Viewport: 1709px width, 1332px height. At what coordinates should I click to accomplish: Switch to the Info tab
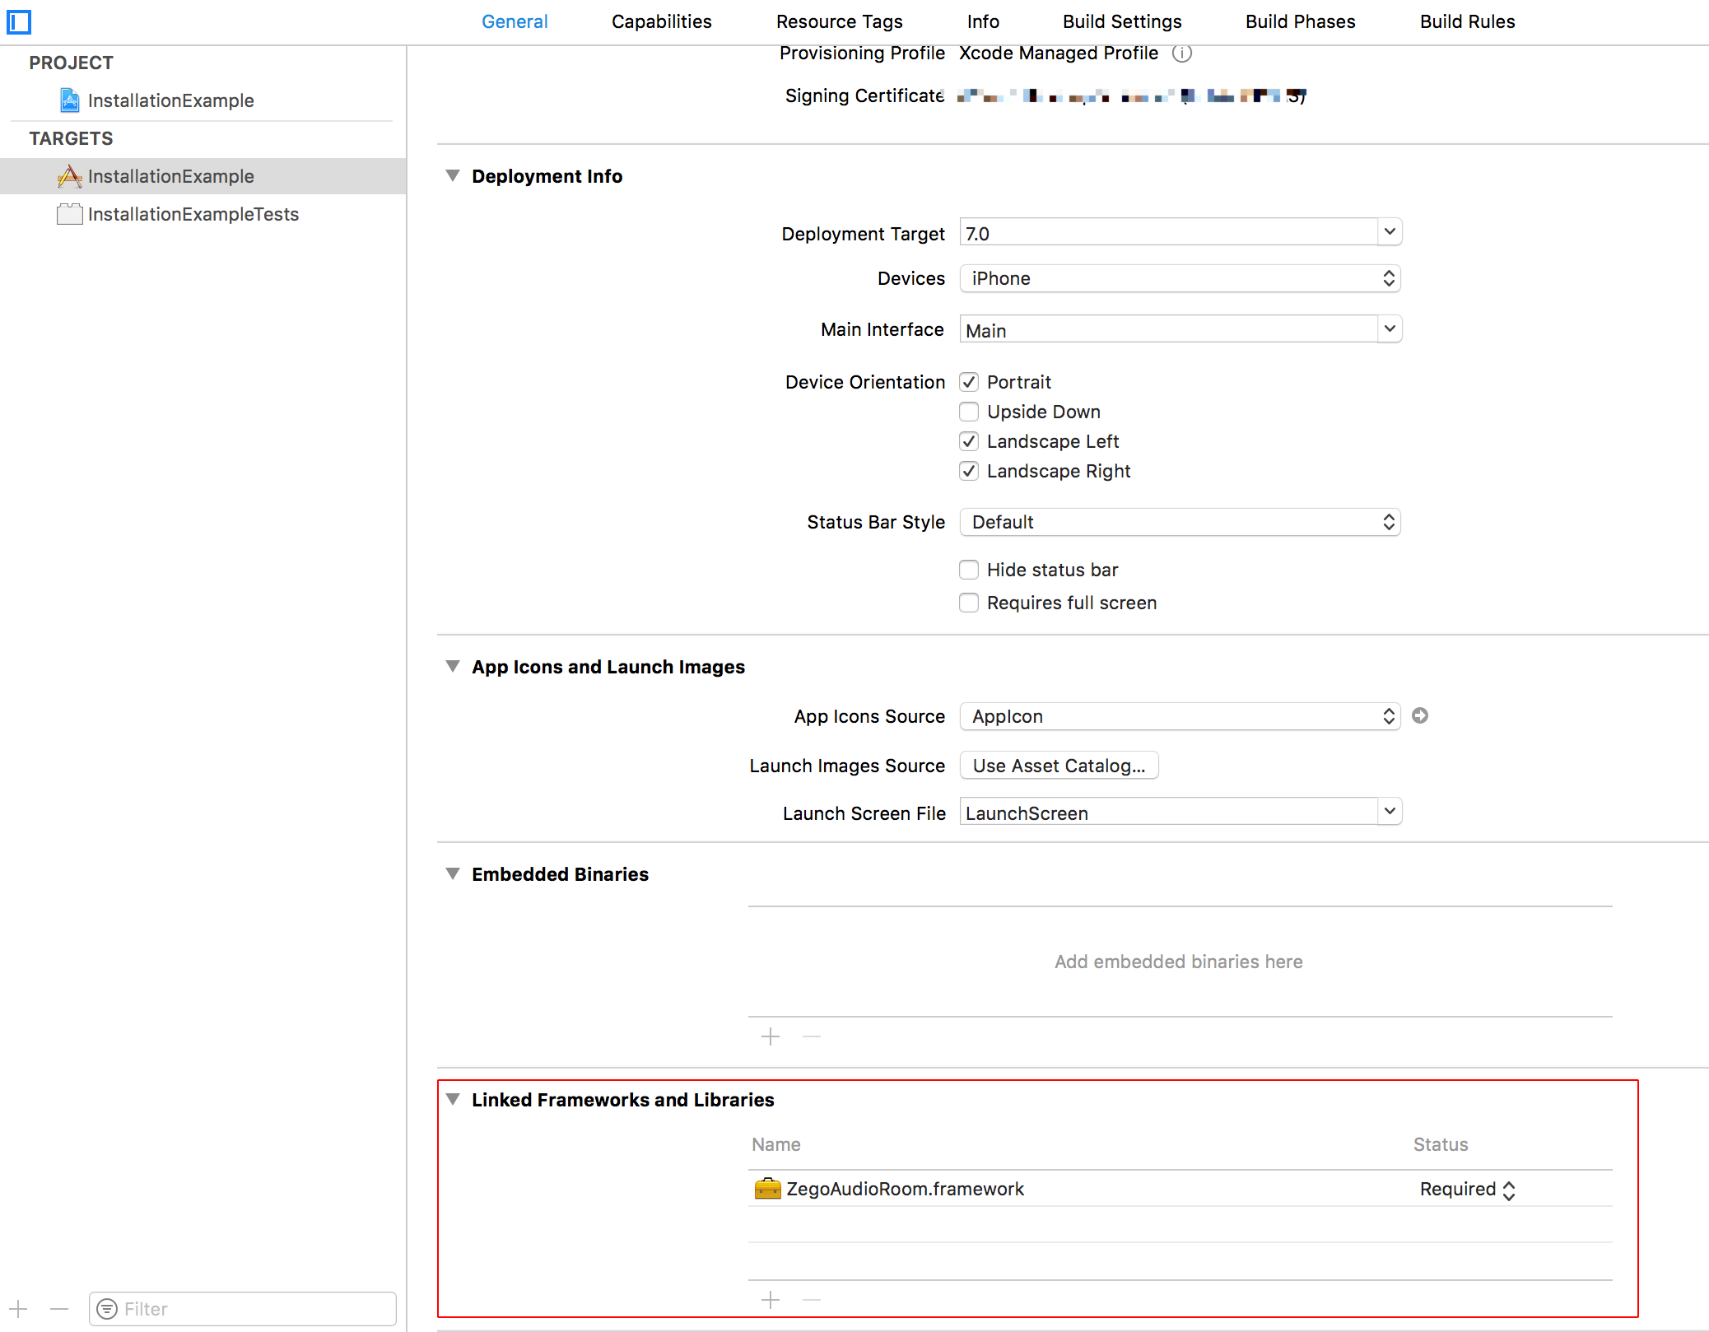[x=983, y=21]
